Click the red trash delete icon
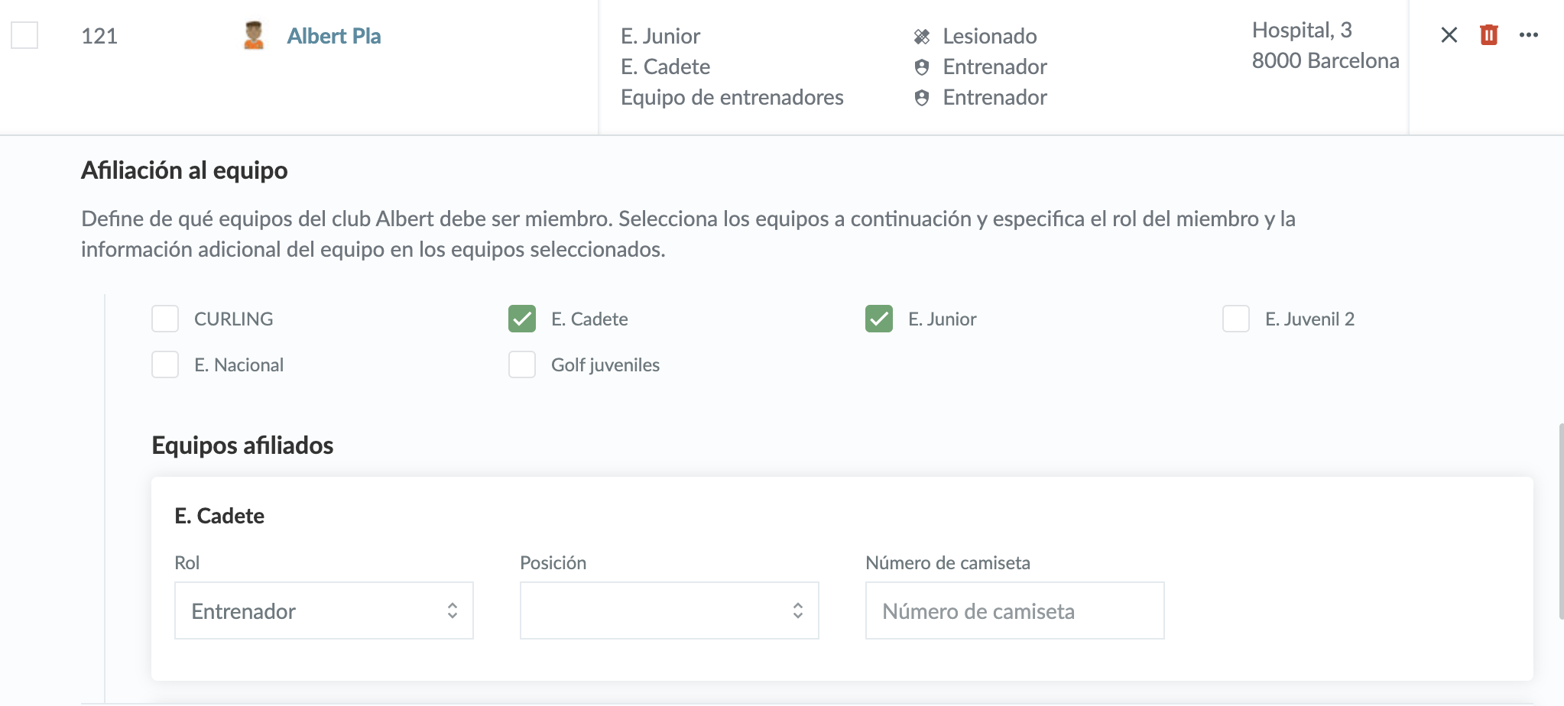 point(1488,35)
